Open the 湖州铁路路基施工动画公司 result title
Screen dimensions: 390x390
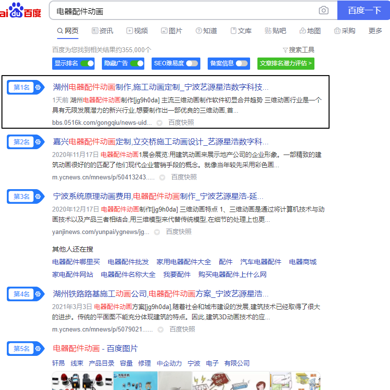click(x=161, y=294)
